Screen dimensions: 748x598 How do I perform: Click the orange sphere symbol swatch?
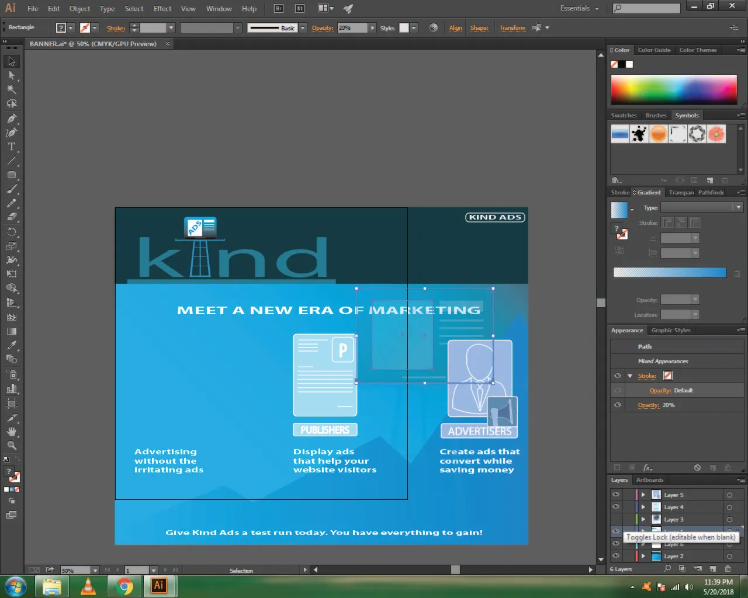click(x=659, y=134)
